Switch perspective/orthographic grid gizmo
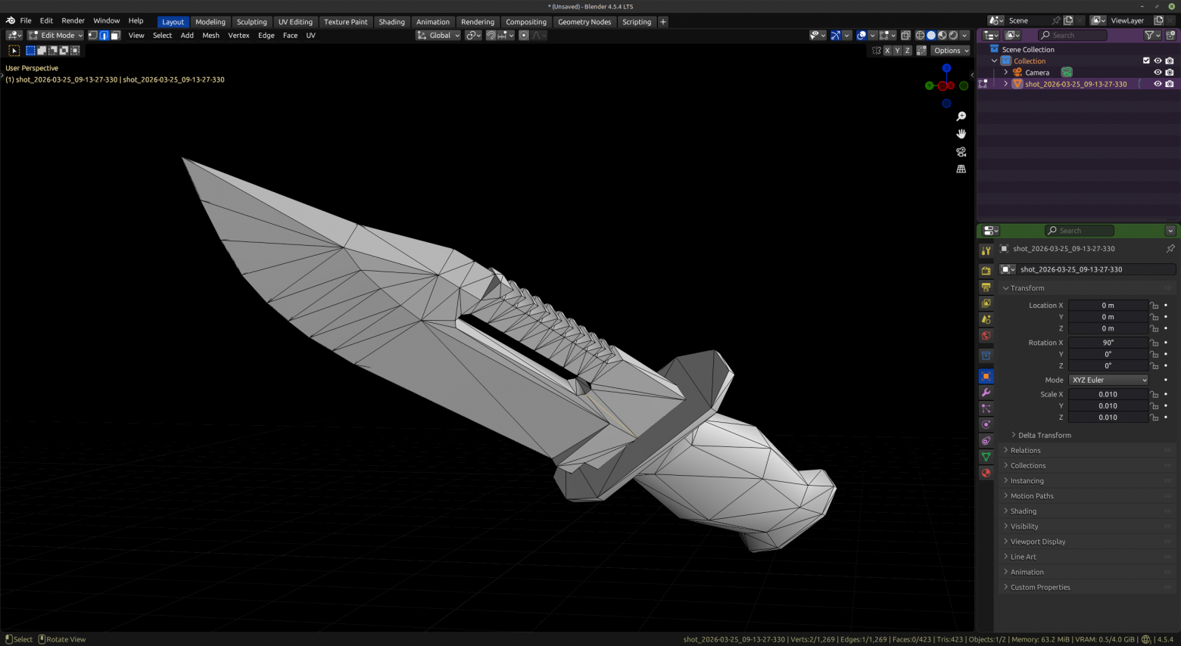This screenshot has width=1181, height=646. (961, 169)
